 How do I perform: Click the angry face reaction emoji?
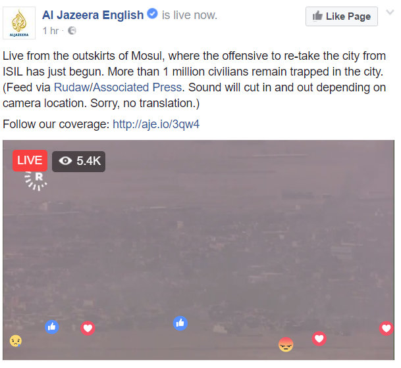point(286,345)
